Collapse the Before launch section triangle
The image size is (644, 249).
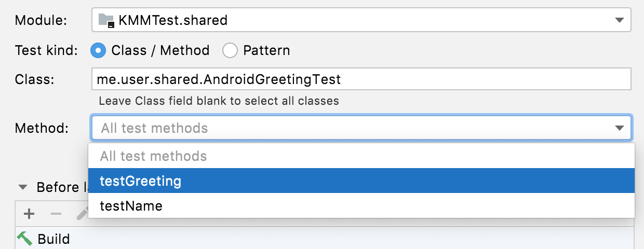pyautogui.click(x=23, y=187)
